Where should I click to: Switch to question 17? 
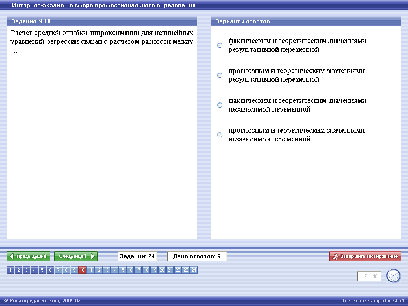pos(138,270)
